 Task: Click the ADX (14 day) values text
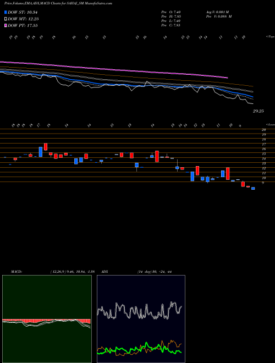[154, 272]
